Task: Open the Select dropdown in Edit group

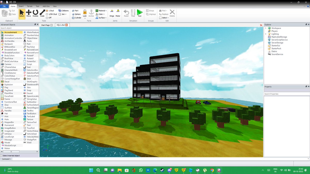Action: (164, 18)
